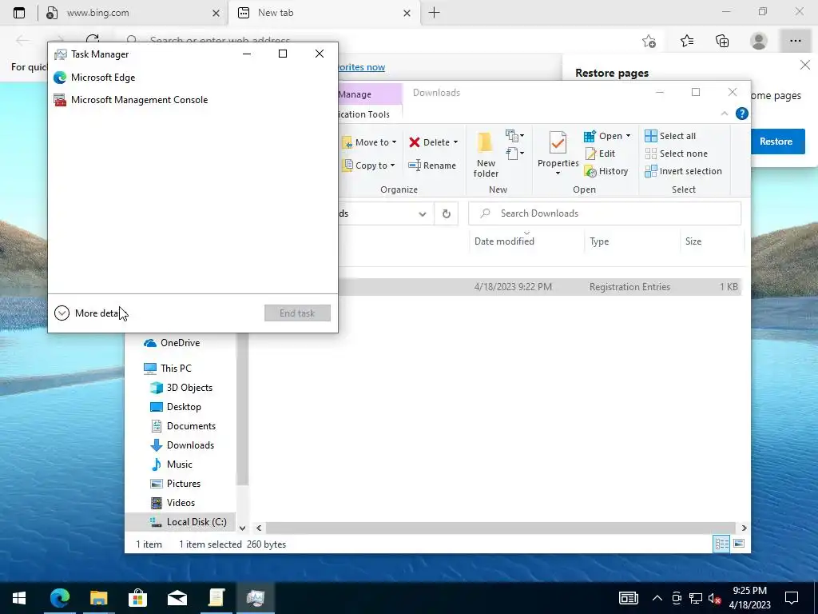818x614 pixels.
Task: Add this page to favorites
Action: click(649, 41)
